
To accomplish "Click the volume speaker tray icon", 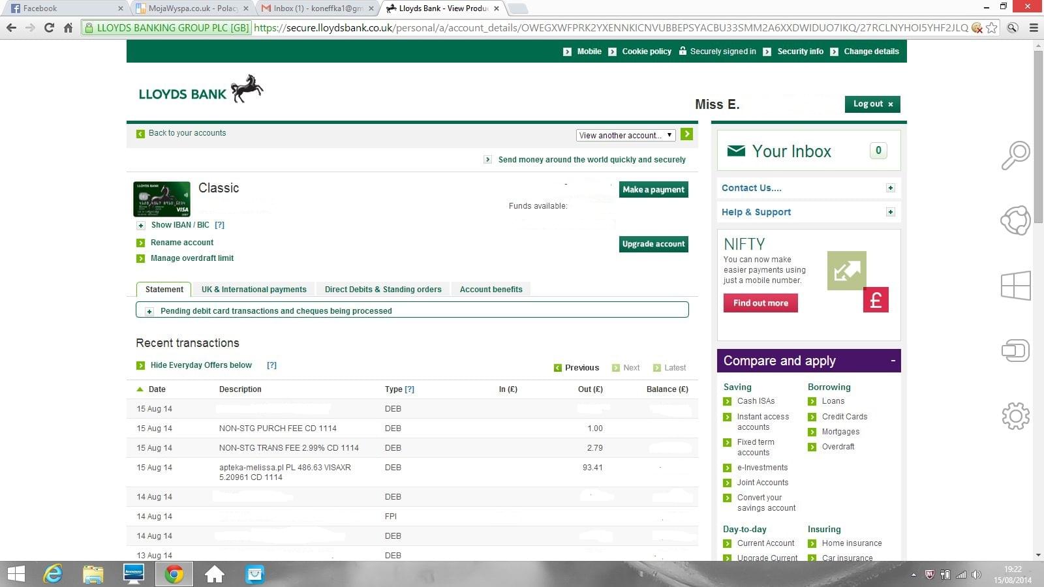I will point(976,575).
